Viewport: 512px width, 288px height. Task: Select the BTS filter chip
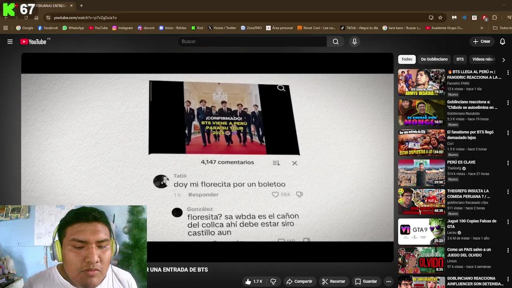460,59
